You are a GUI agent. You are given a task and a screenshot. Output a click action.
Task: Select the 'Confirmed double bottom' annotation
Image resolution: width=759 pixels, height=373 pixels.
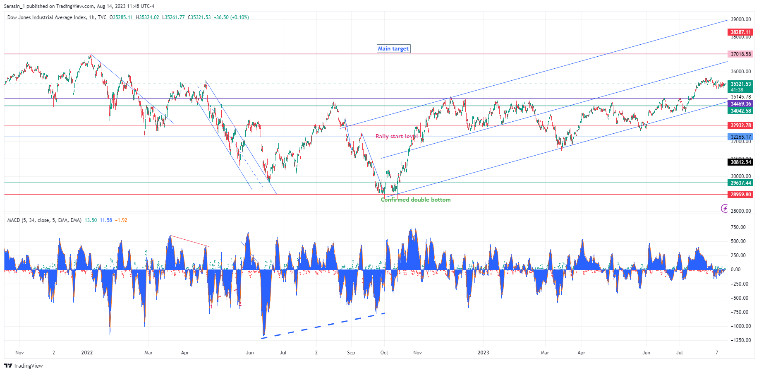416,200
